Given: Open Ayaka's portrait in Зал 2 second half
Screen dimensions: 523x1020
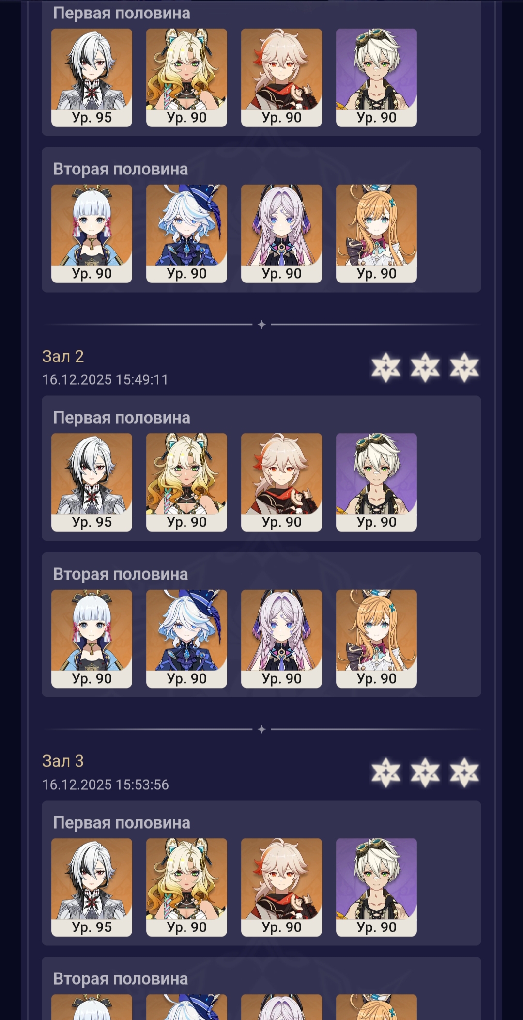Looking at the screenshot, I should pos(92,639).
